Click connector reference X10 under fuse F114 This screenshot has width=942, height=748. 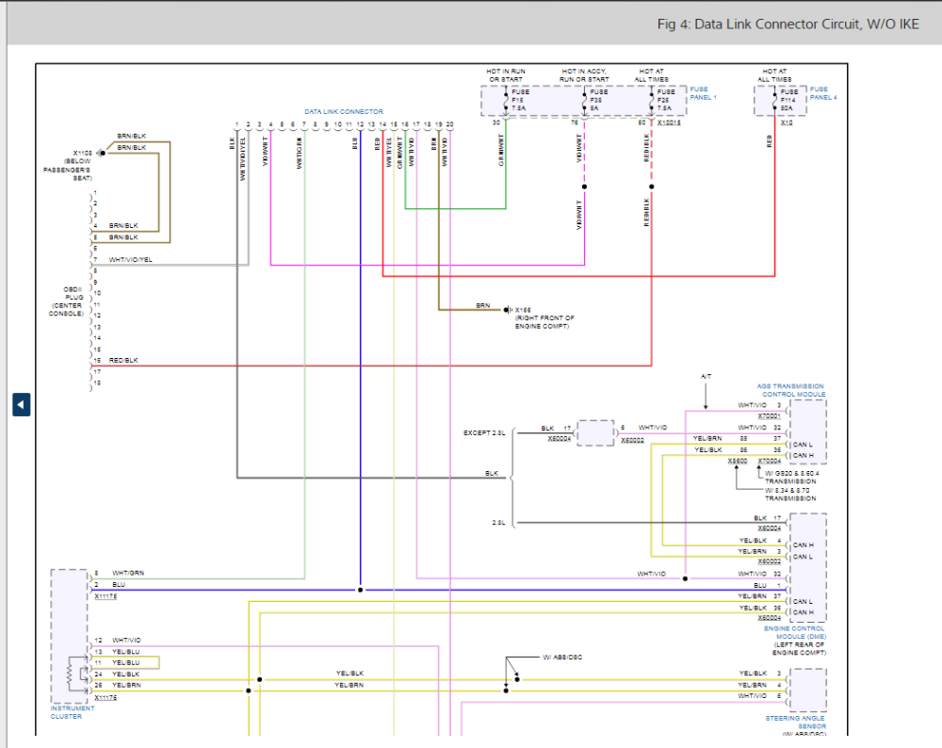click(x=787, y=122)
